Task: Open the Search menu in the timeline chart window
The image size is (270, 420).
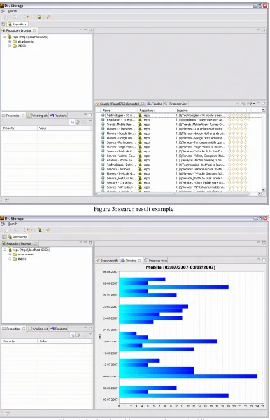Action: point(12,224)
